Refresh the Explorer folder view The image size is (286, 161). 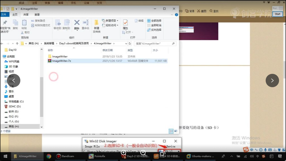pos(130,44)
